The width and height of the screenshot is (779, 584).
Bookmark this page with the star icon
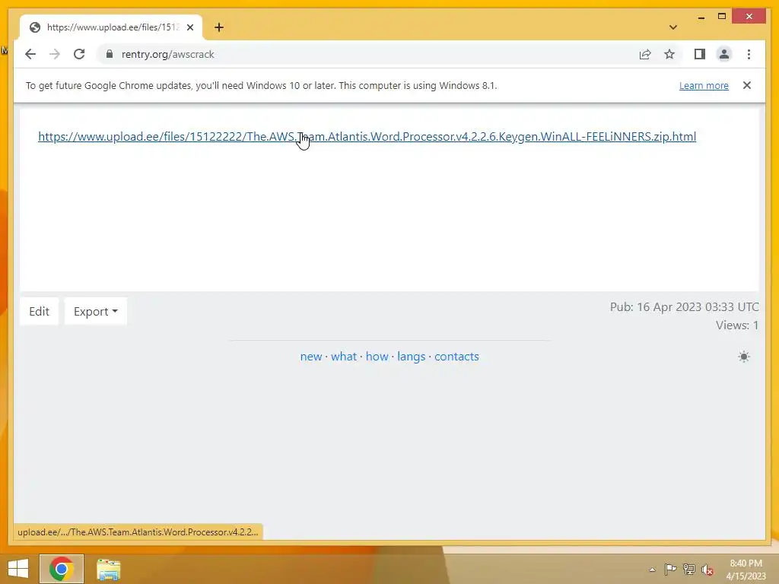[669, 54]
